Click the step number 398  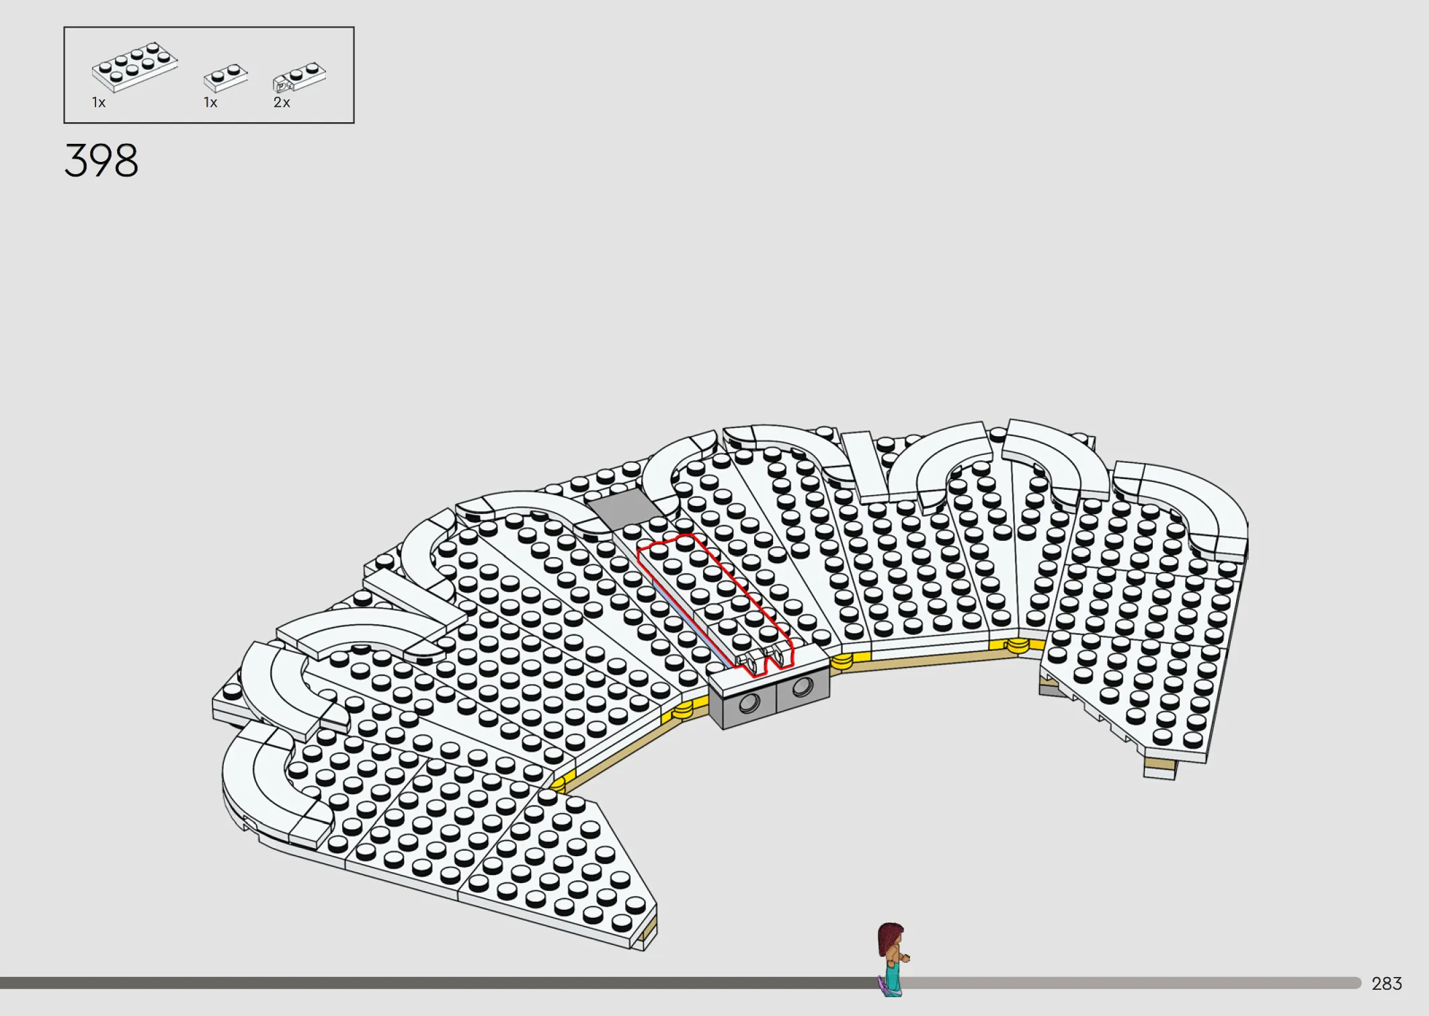pyautogui.click(x=101, y=161)
